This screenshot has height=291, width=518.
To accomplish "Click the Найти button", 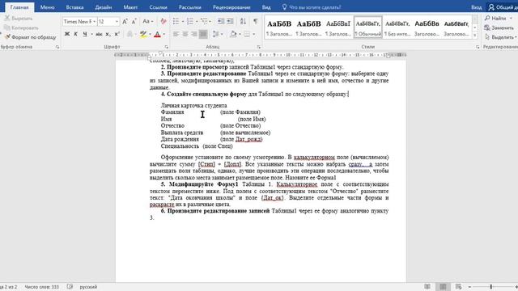I will (x=499, y=19).
